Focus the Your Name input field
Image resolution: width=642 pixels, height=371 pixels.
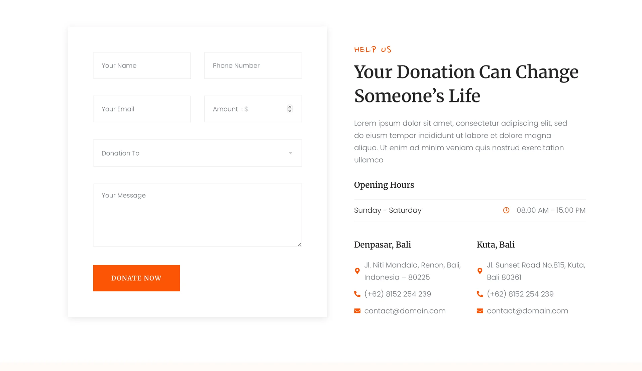(x=142, y=65)
